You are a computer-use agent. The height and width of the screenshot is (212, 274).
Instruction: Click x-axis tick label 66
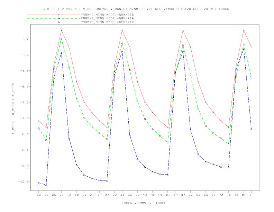[x=206, y=195]
